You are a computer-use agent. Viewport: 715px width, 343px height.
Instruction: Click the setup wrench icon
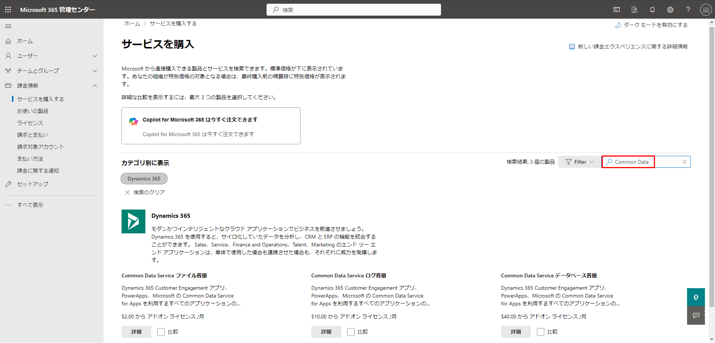[x=8, y=184]
